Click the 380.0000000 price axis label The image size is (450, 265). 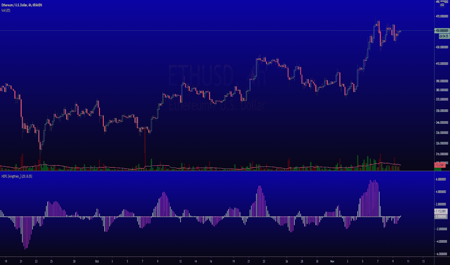coord(442,90)
